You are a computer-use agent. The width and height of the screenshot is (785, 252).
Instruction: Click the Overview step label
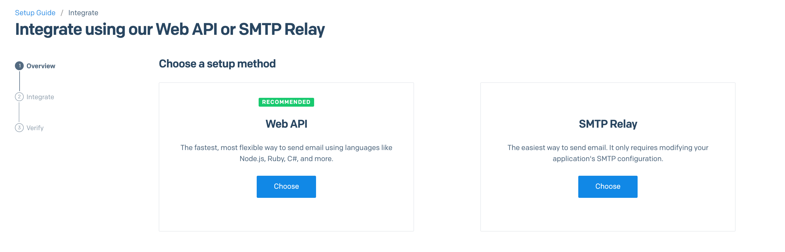[x=41, y=66]
